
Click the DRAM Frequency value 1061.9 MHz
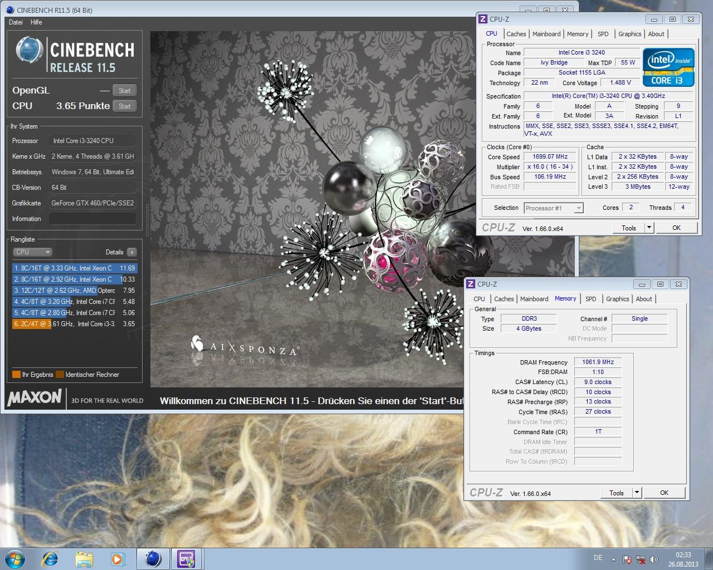pyautogui.click(x=598, y=362)
